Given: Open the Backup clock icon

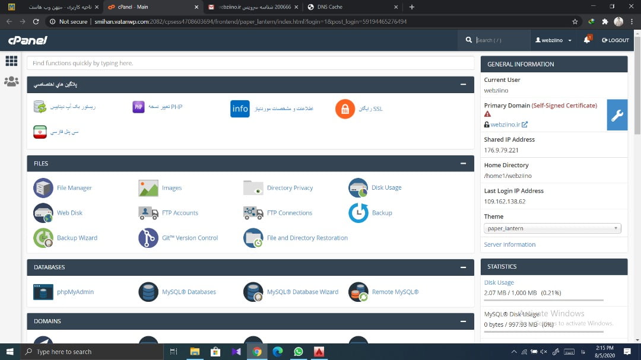Looking at the screenshot, I should 358,213.
